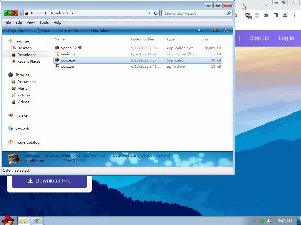Open the Help menu
The image size is (301, 225).
tap(57, 22)
